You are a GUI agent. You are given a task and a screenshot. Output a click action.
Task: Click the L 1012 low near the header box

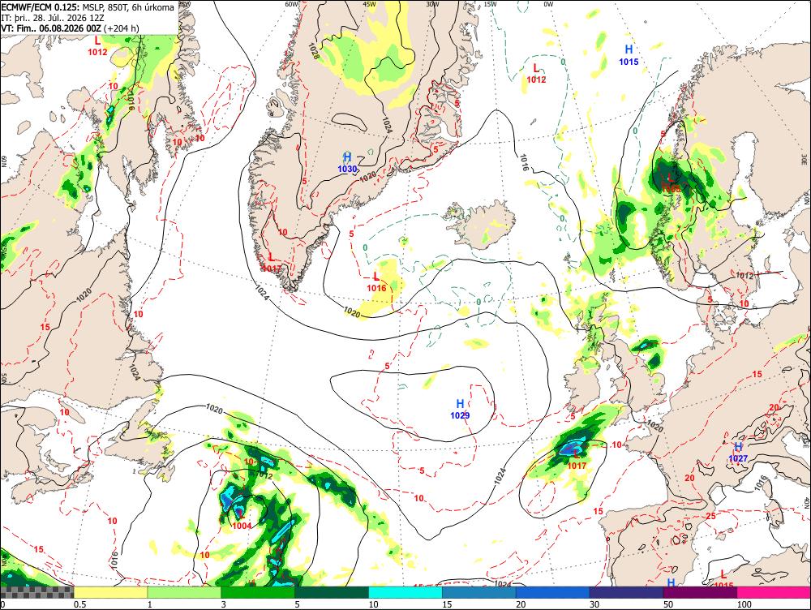97,46
